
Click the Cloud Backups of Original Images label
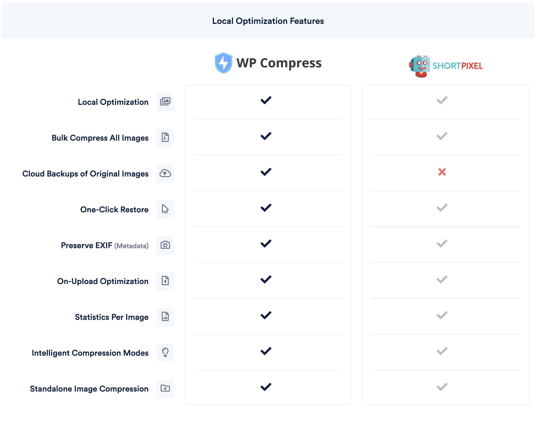(85, 174)
